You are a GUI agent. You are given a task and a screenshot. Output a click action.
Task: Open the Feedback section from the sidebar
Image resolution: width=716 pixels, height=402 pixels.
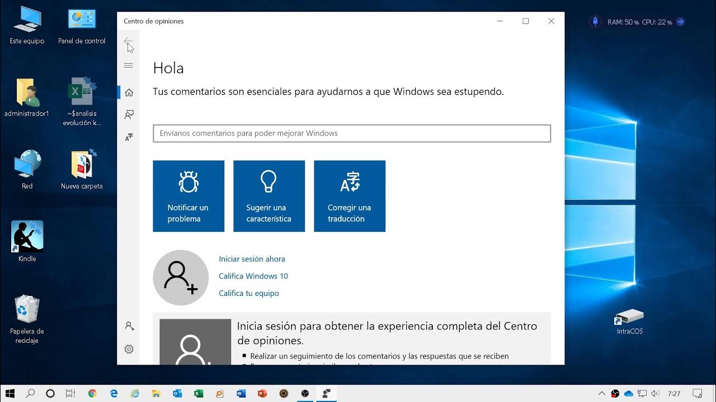tap(129, 114)
